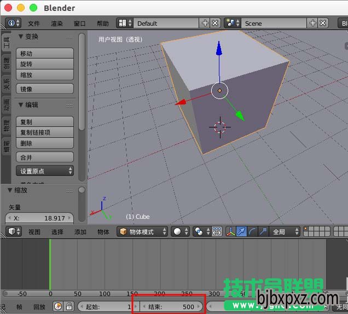
Task: Open the Info editor type selector
Action: pos(13,23)
